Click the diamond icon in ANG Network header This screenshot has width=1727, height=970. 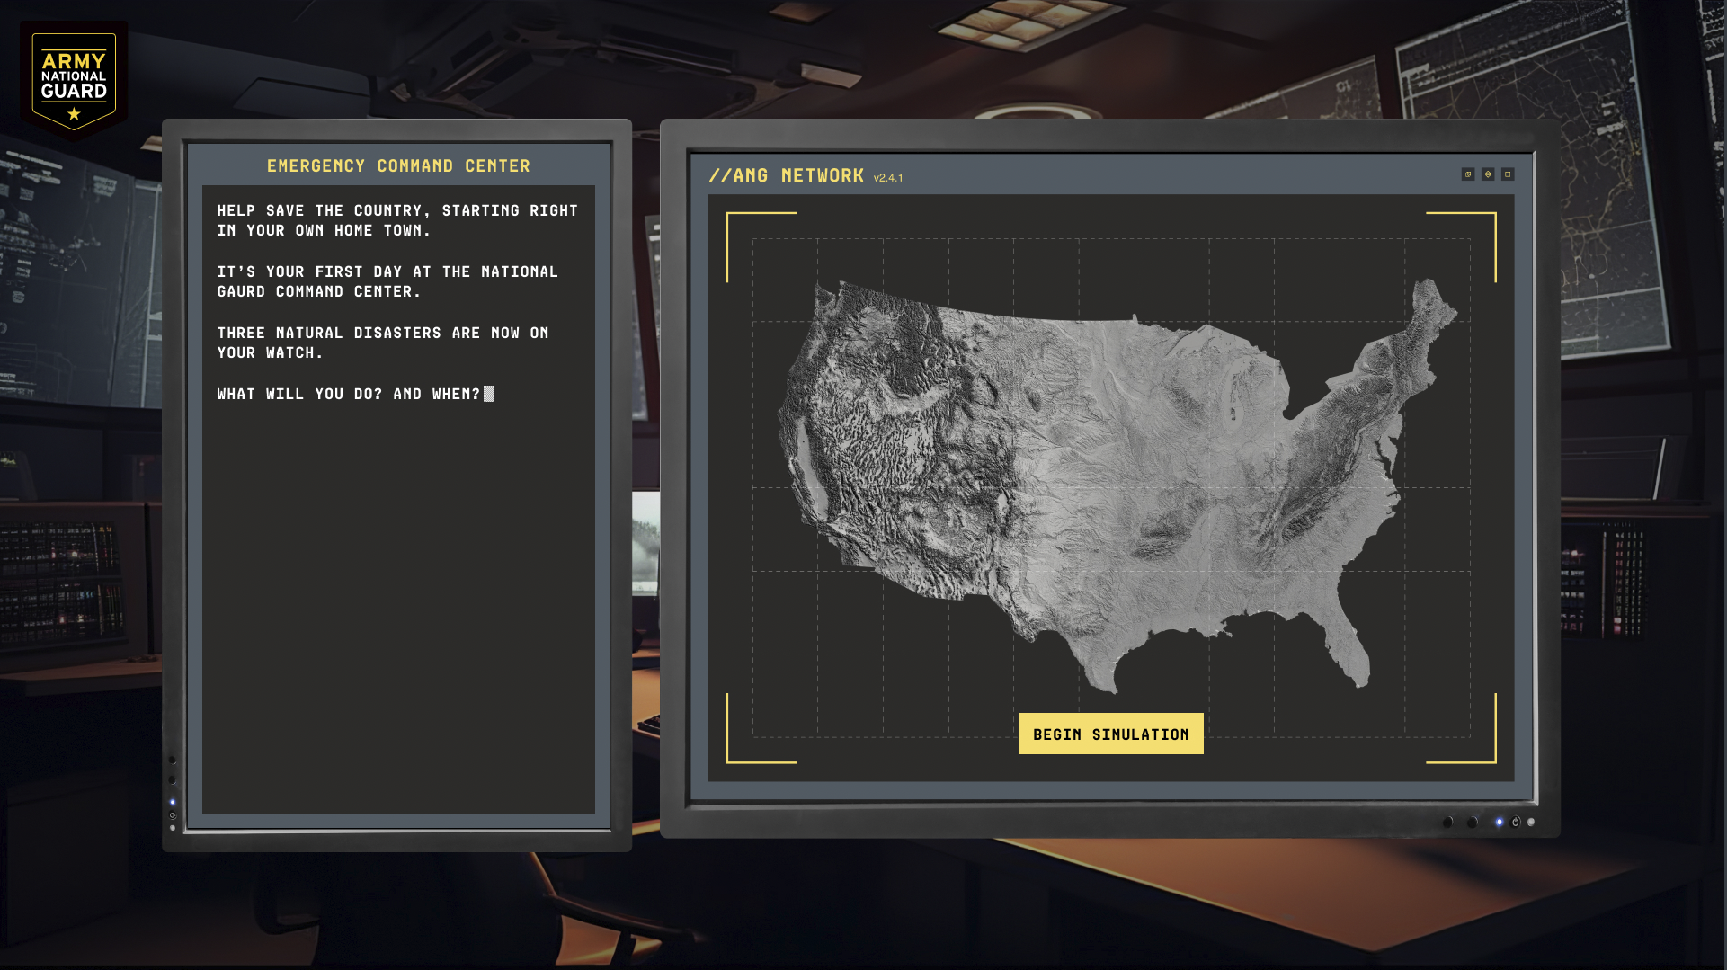[1488, 174]
